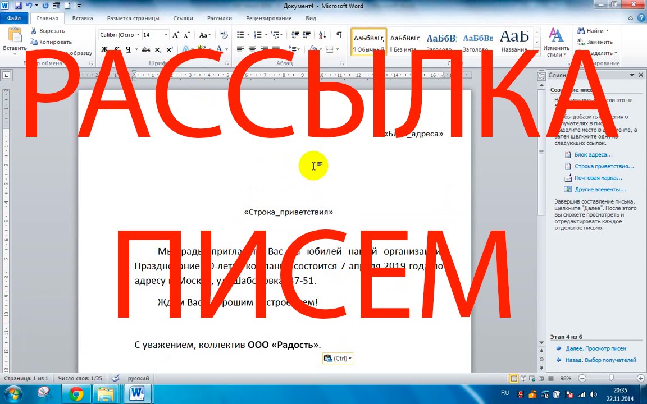Toggle underline (Ч) formatting
The height and width of the screenshot is (404, 647).
pyautogui.click(x=128, y=49)
